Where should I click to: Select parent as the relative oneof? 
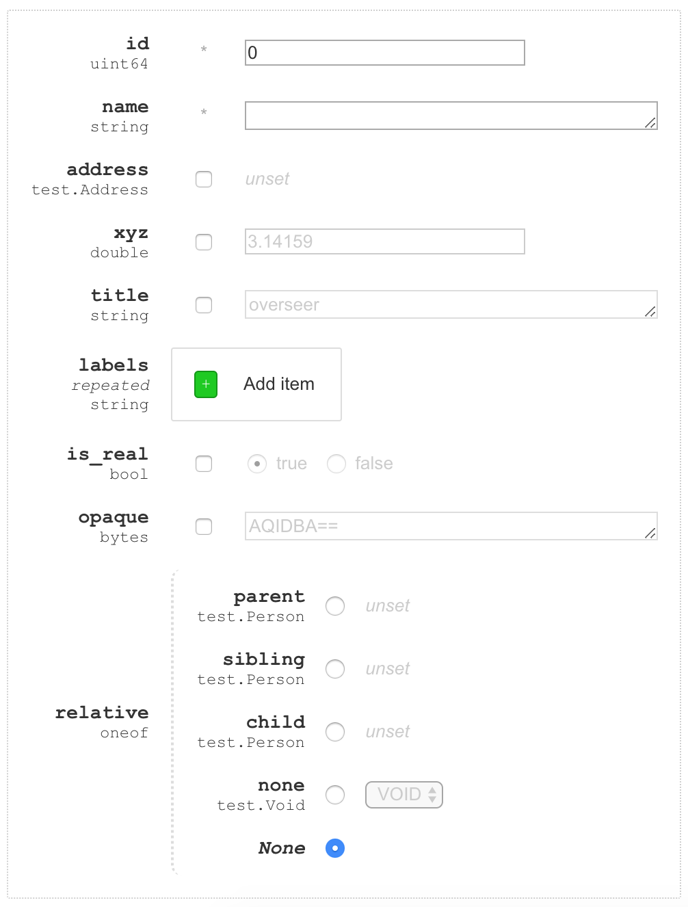click(335, 606)
